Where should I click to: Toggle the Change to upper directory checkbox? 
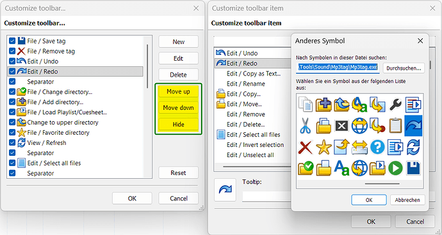[12, 122]
